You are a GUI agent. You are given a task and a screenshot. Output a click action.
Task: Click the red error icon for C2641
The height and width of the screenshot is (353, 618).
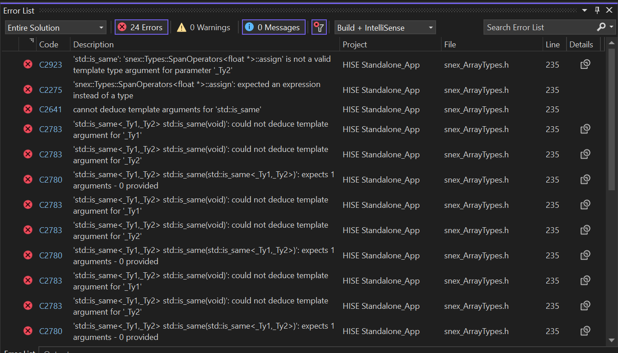click(x=28, y=110)
